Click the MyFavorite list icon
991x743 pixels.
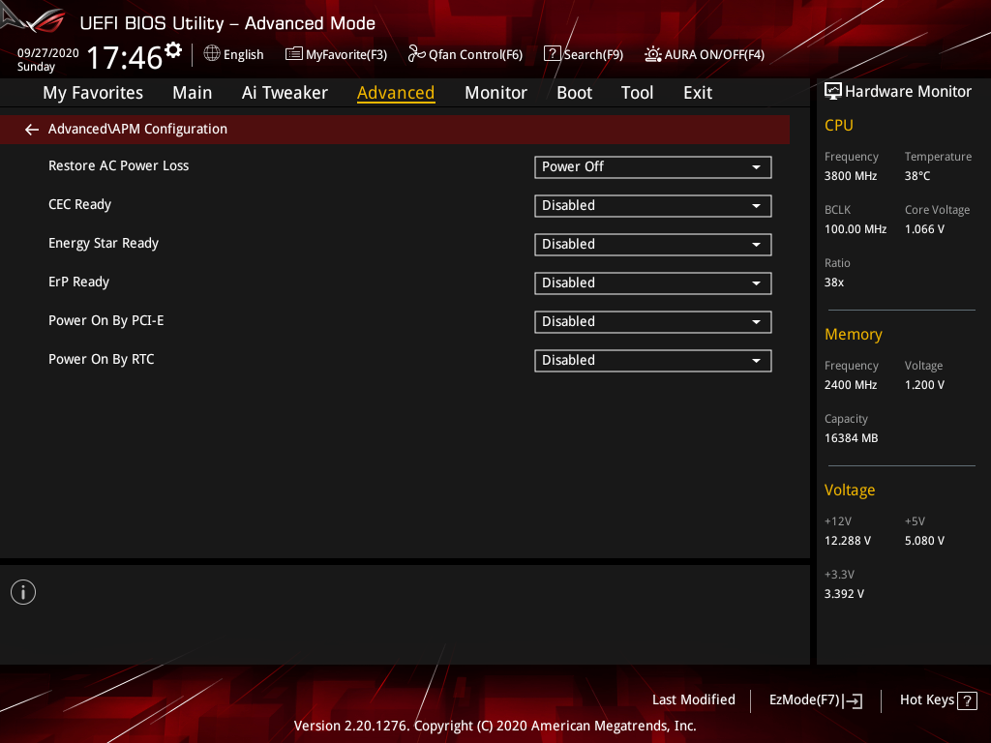[x=294, y=54]
